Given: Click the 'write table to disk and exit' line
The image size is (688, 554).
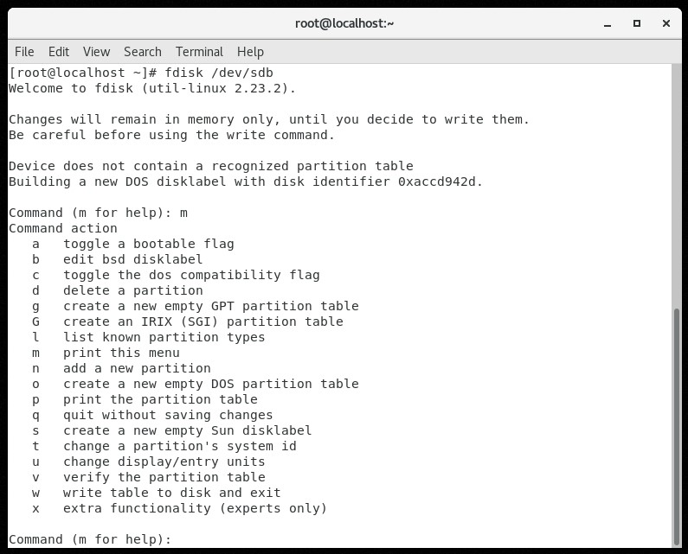Looking at the screenshot, I should pyautogui.click(x=171, y=493).
